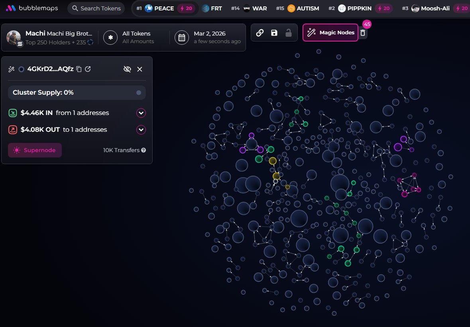Open 10K Transfers help tooltip icon

144,150
